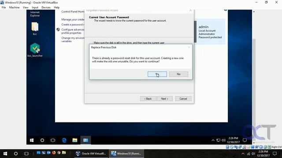Click host Cortana circle icon

pos(16,154)
